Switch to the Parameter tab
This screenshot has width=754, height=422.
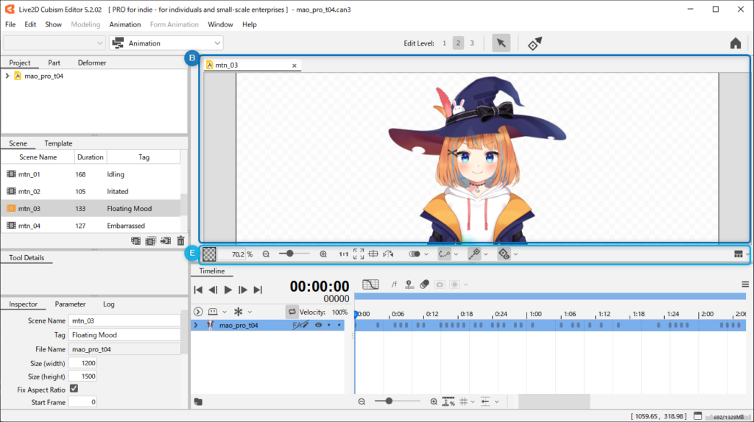click(70, 304)
